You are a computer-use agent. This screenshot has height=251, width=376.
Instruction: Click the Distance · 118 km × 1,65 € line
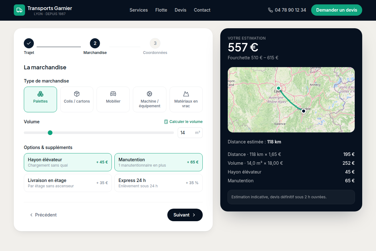point(254,154)
